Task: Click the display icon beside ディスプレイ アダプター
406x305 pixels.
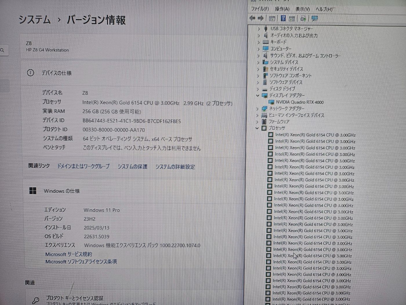Action: [x=264, y=95]
